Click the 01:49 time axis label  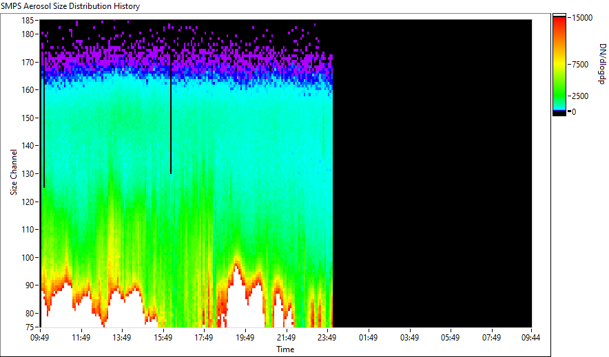pyautogui.click(x=368, y=338)
